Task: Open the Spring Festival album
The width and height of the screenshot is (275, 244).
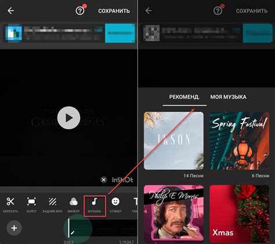Action: (239, 141)
